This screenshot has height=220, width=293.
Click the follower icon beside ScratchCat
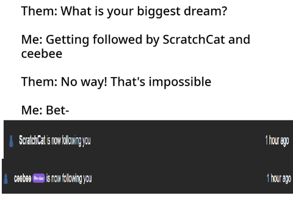pyautogui.click(x=11, y=141)
